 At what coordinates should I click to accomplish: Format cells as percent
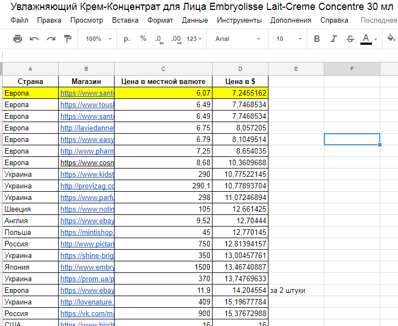click(143, 39)
